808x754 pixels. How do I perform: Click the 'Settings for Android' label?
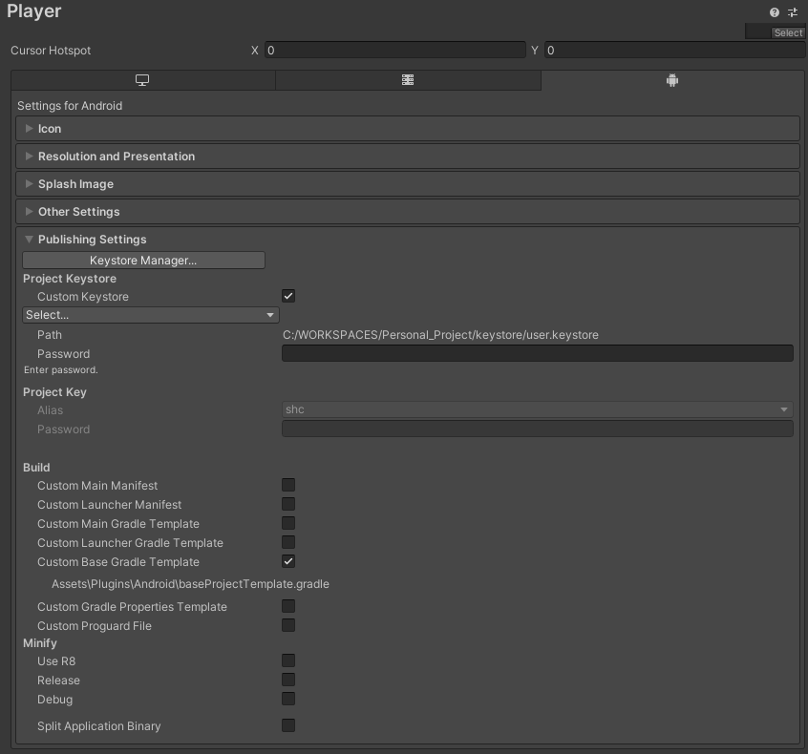point(70,106)
